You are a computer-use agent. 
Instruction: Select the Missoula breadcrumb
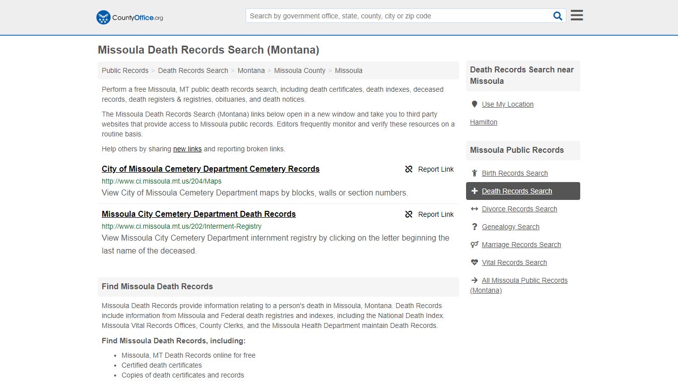click(348, 70)
